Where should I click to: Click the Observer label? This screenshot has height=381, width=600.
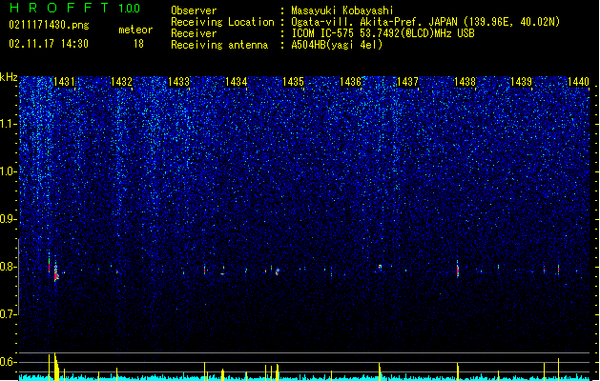194,10
